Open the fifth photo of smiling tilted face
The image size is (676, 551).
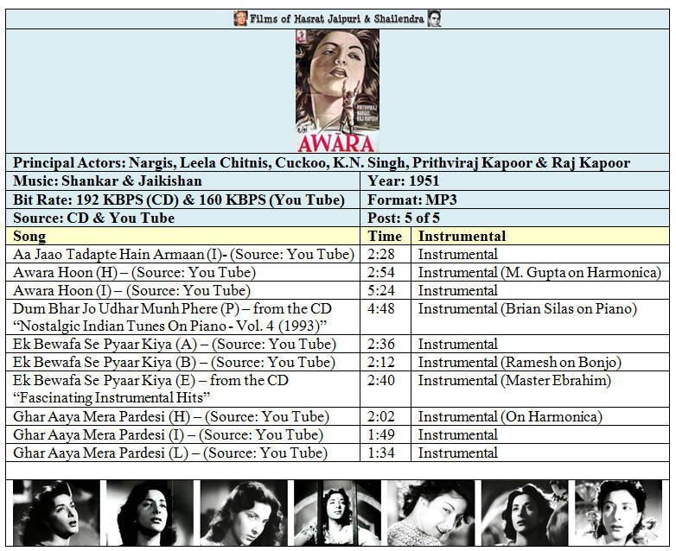431,513
